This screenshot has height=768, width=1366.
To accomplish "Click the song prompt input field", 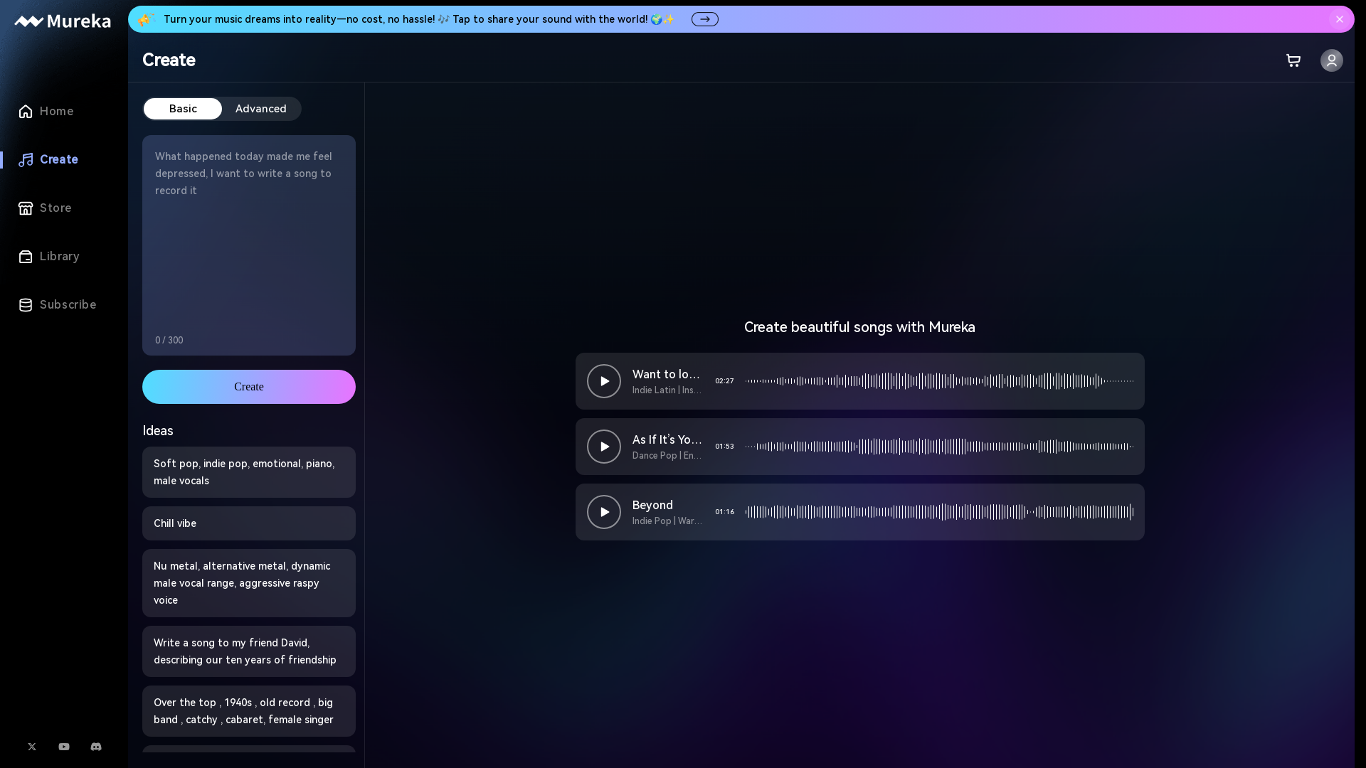I will click(248, 238).
